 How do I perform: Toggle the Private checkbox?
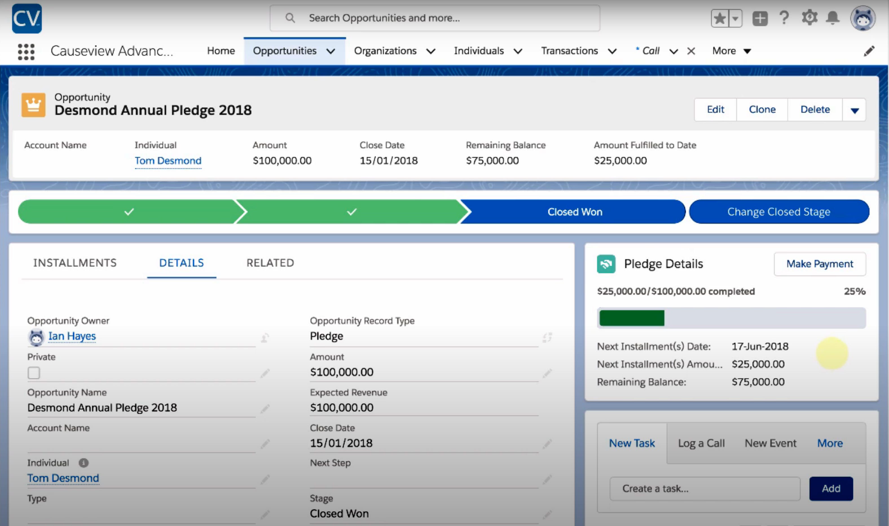(x=34, y=373)
